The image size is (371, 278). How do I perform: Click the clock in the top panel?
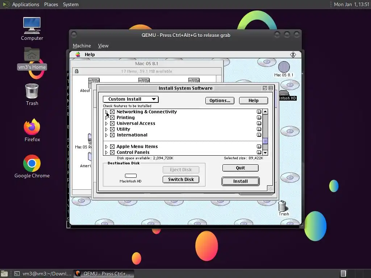point(351,4)
